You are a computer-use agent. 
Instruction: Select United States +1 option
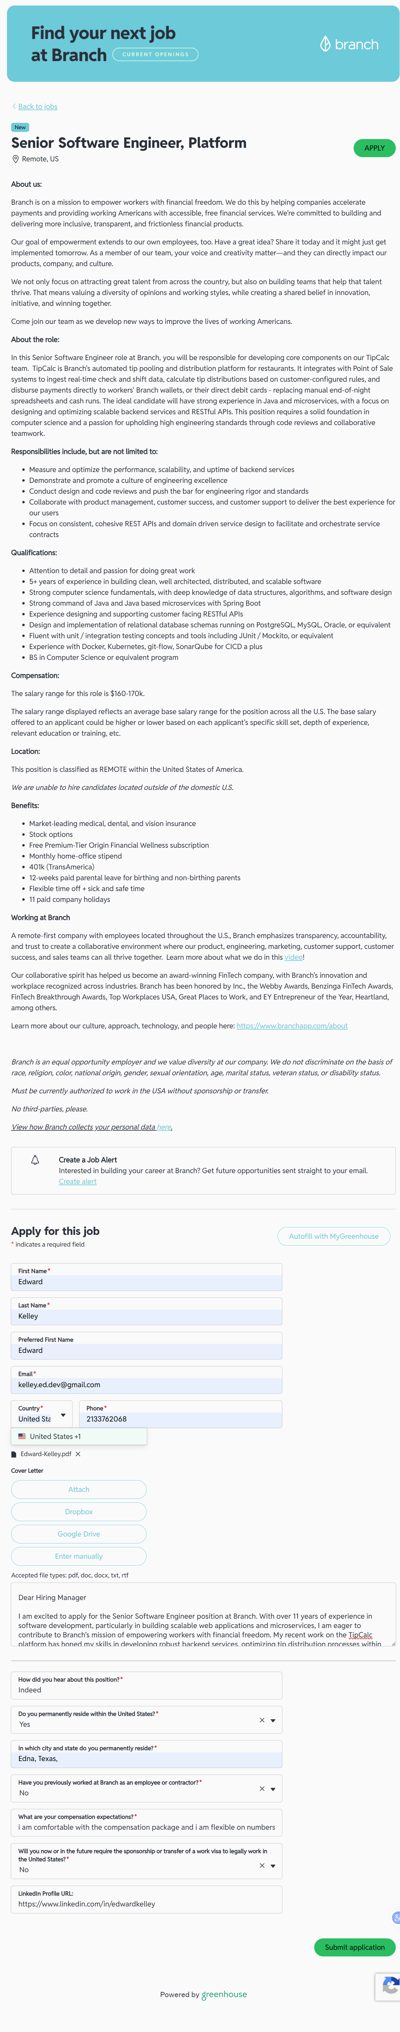click(55, 1437)
